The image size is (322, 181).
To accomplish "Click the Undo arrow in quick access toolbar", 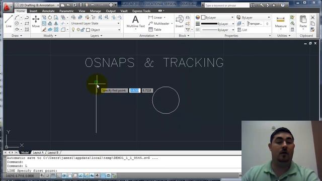I will 93,5.
